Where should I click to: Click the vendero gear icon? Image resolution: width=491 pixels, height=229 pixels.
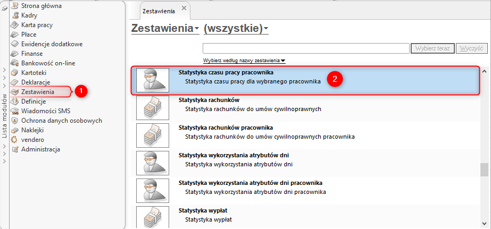pos(15,140)
